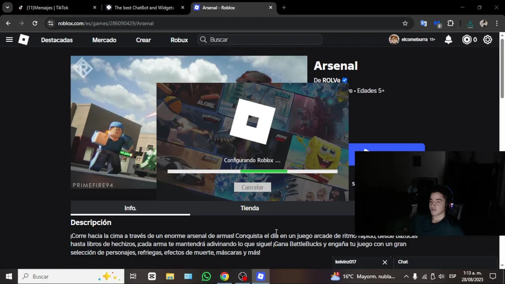Click the Chrome address bar URL

click(106, 23)
